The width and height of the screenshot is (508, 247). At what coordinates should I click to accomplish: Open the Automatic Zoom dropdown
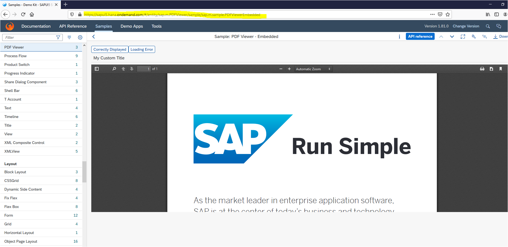313,69
